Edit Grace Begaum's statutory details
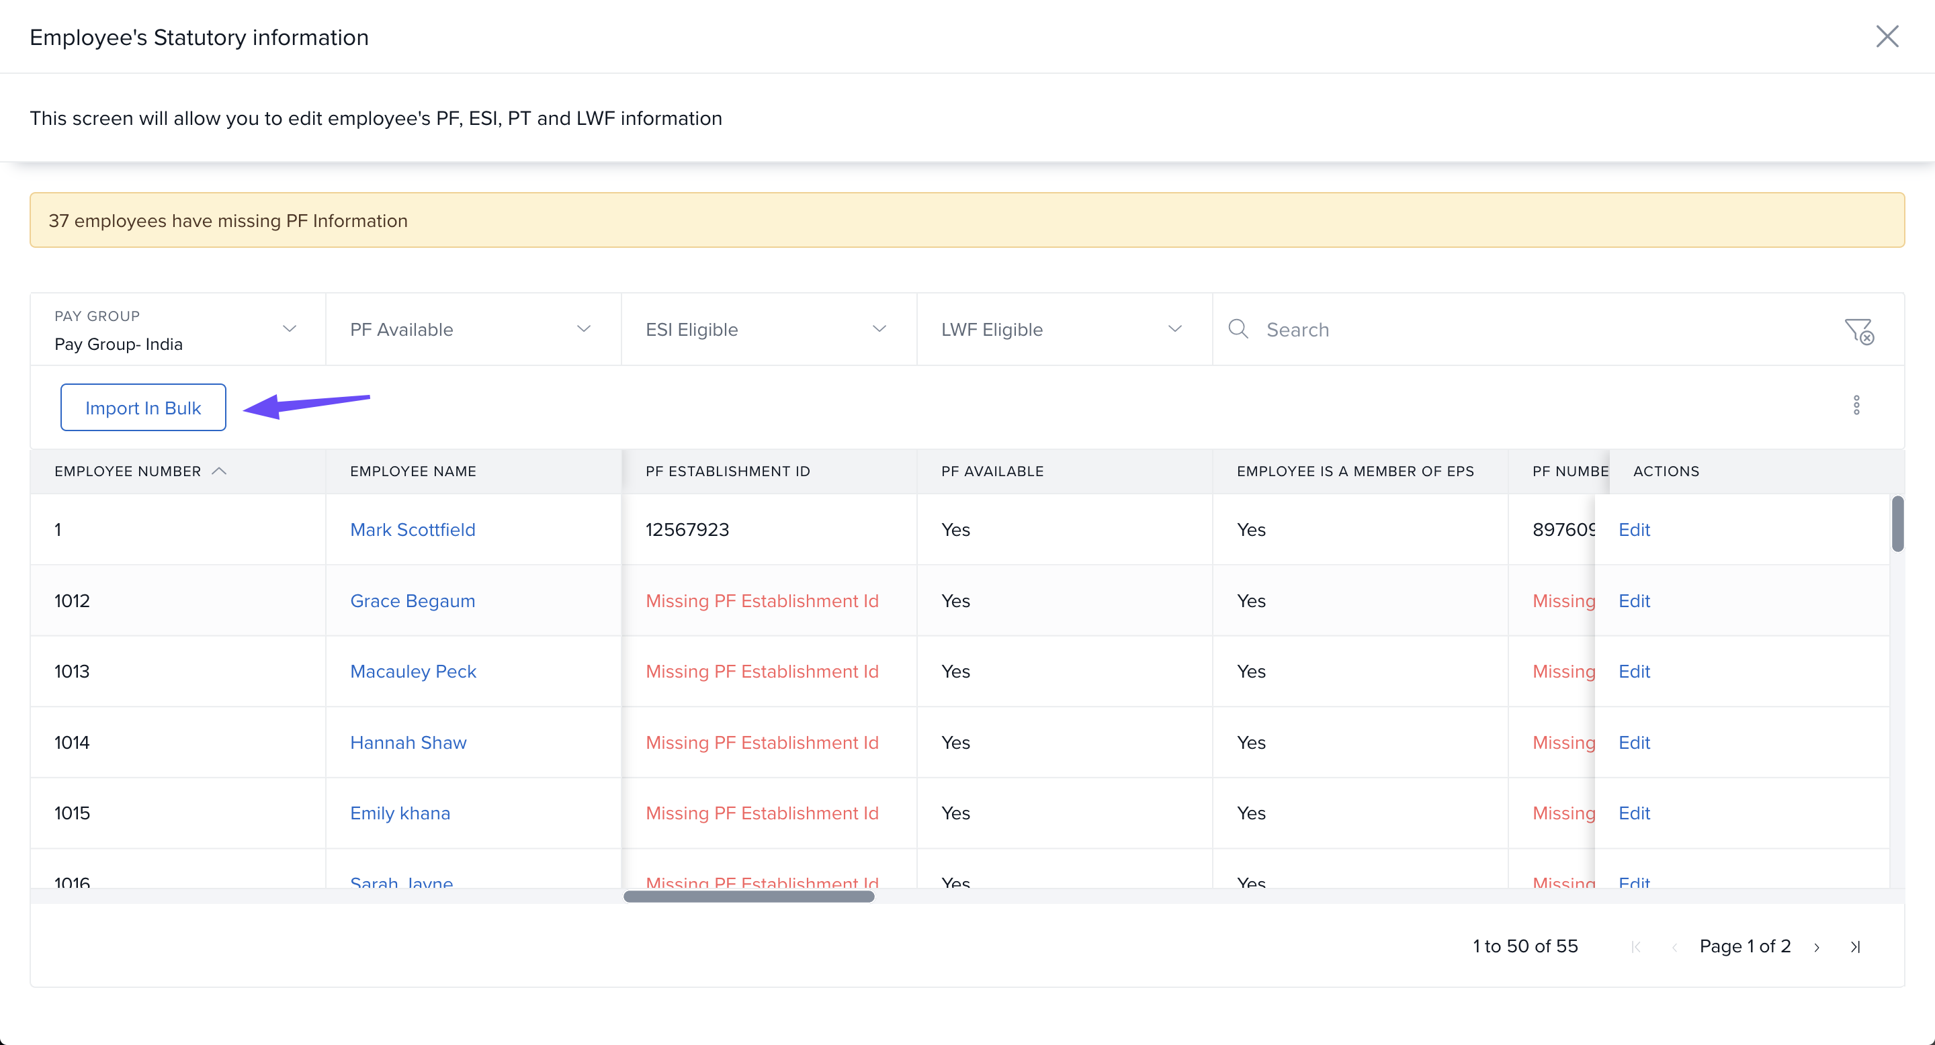Viewport: 1935px width, 1045px height. (x=1634, y=600)
